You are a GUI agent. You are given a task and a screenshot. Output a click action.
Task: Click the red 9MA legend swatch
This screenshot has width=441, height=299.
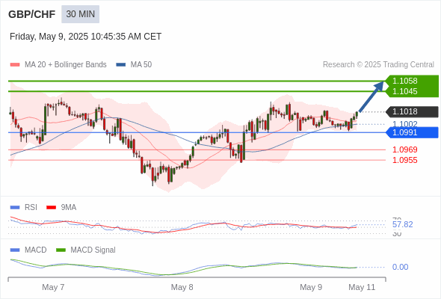[51, 208]
